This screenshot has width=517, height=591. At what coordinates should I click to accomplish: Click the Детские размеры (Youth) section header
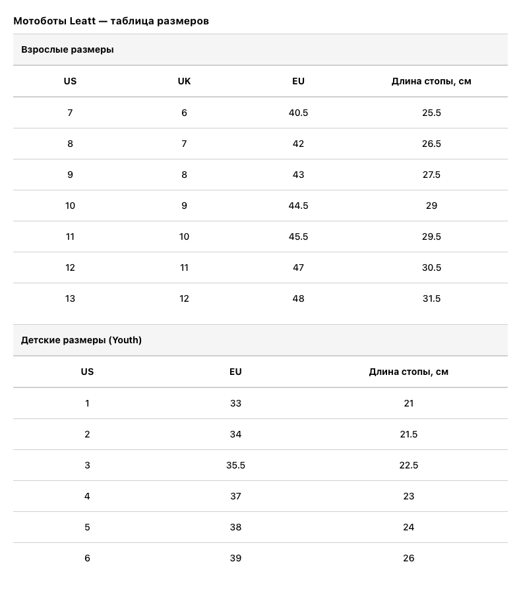pos(81,340)
